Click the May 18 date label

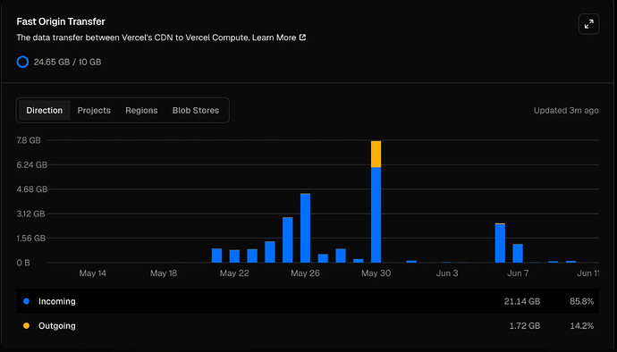pos(164,273)
